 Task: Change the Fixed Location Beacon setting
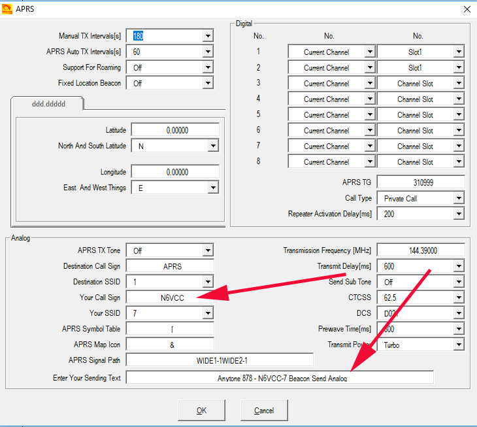(x=208, y=84)
